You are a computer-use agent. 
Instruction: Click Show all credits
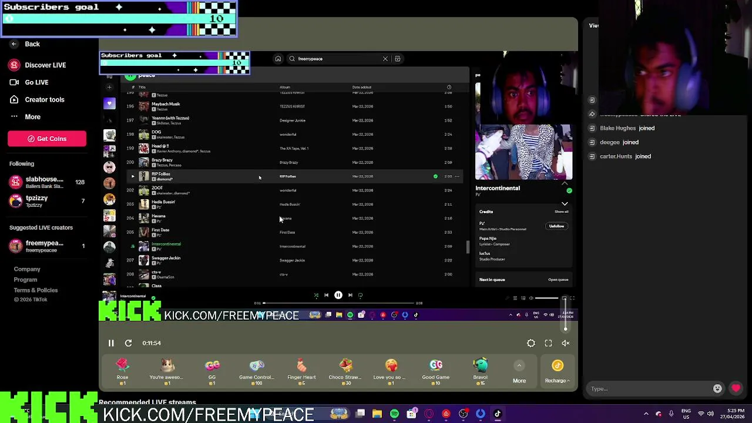click(562, 211)
